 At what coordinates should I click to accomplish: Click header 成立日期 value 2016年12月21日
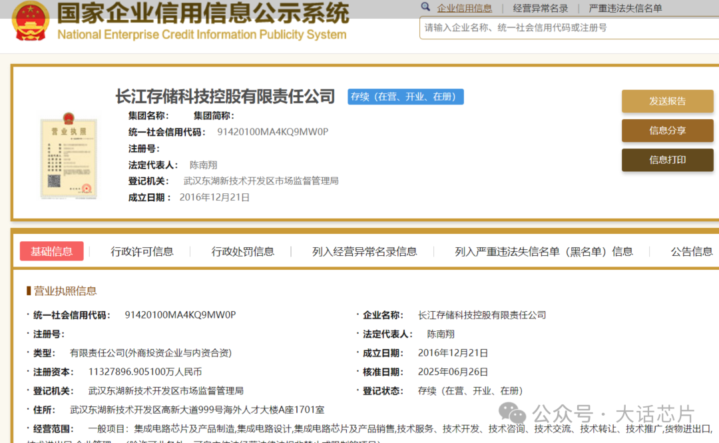(214, 197)
